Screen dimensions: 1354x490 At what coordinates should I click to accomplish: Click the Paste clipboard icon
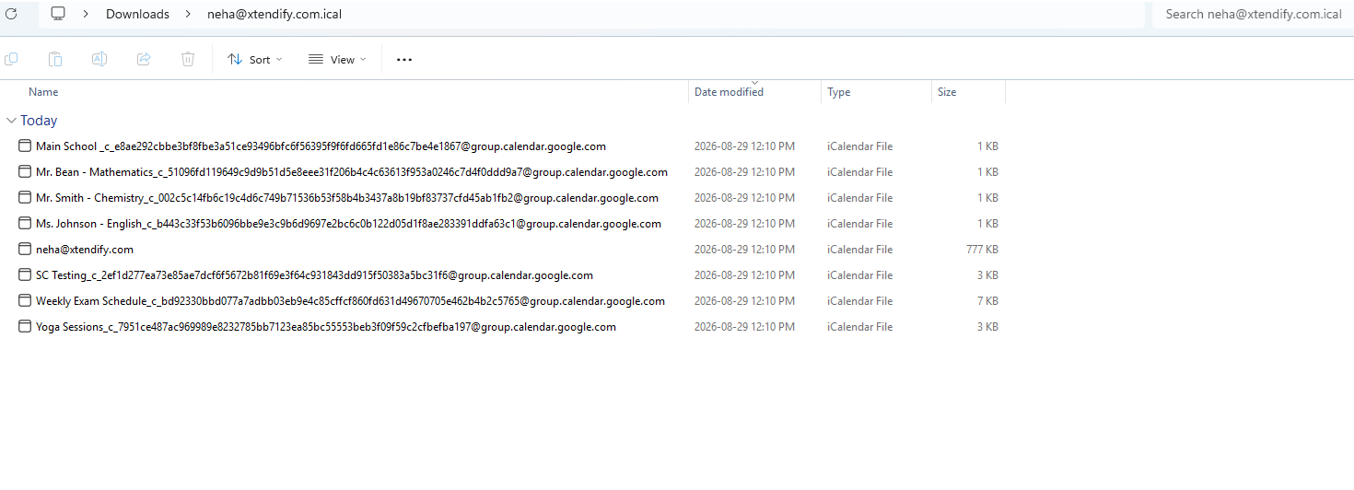tap(55, 59)
